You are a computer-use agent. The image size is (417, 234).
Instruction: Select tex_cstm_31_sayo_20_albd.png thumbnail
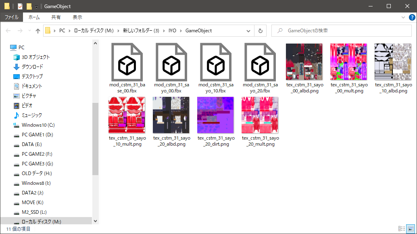click(171, 115)
